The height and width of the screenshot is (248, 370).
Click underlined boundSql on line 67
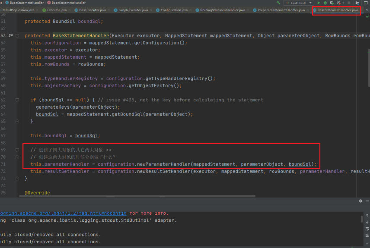[86, 136]
